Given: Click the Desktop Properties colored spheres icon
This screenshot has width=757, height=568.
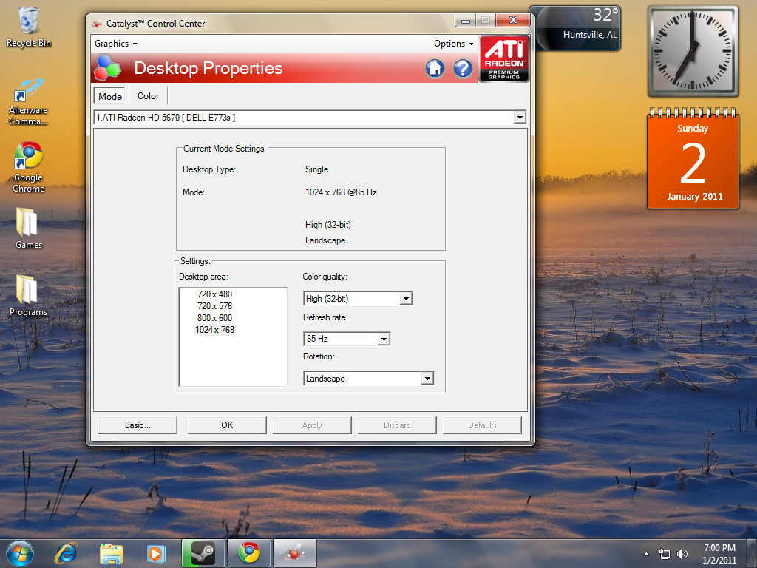Looking at the screenshot, I should click(107, 67).
